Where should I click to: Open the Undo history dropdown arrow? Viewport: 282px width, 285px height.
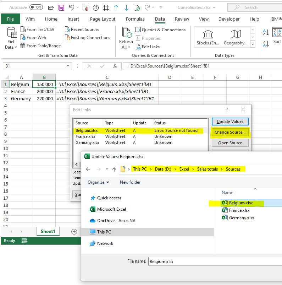click(x=77, y=7)
